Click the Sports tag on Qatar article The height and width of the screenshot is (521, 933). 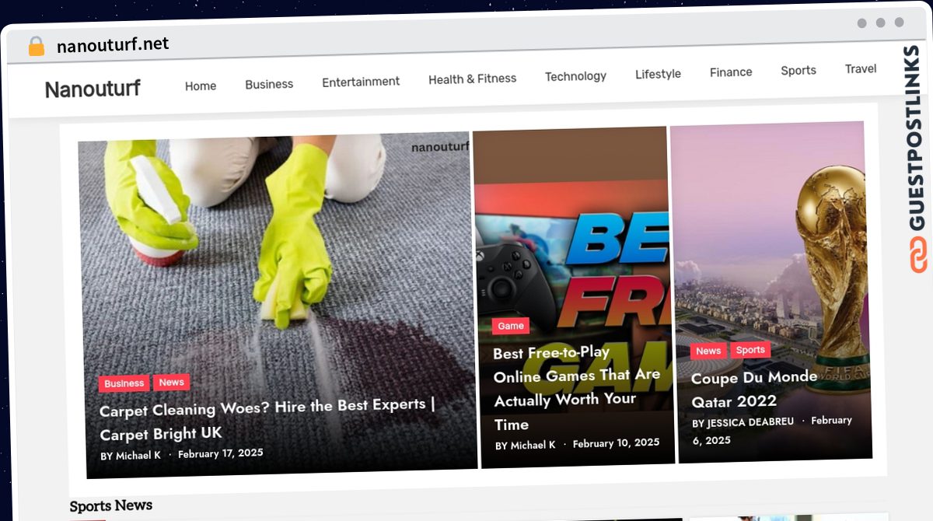750,350
